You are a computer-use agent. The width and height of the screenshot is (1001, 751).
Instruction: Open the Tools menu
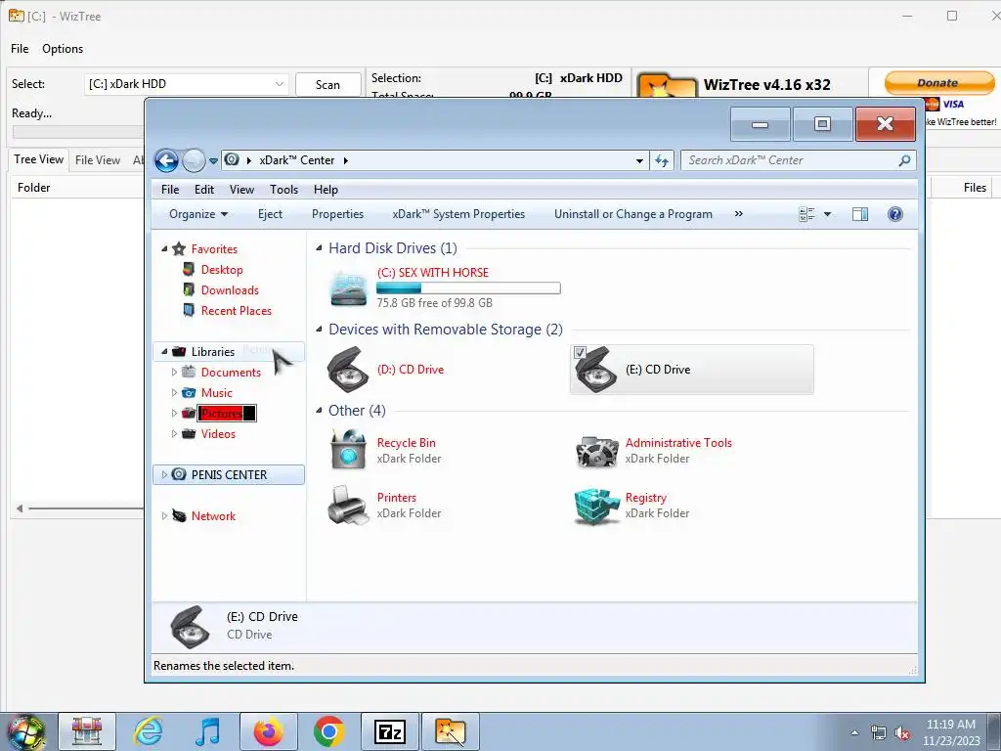pos(284,190)
